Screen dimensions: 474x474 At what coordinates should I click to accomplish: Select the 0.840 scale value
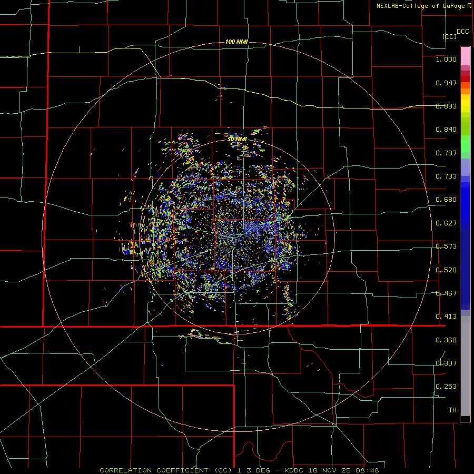446,130
